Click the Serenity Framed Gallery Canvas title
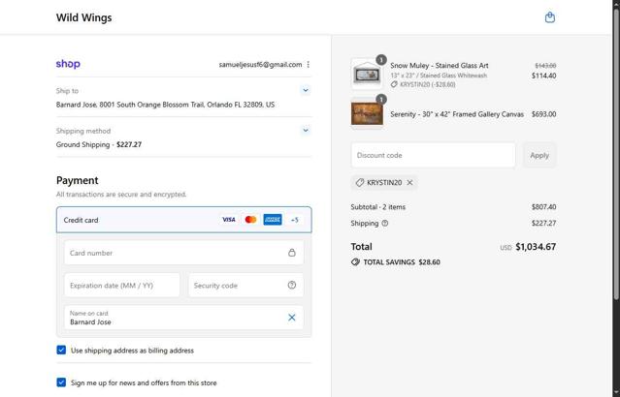The height and width of the screenshot is (397, 620). [457, 114]
